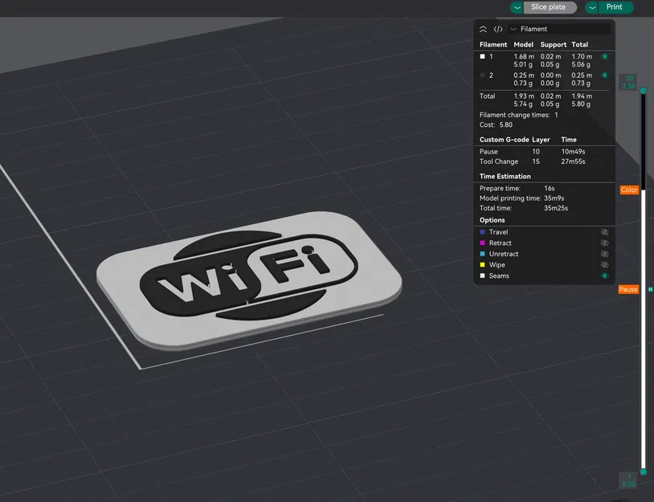Viewport: 654px width, 502px height.
Task: Click the pause icon beside layer slider
Action: pyautogui.click(x=650, y=289)
